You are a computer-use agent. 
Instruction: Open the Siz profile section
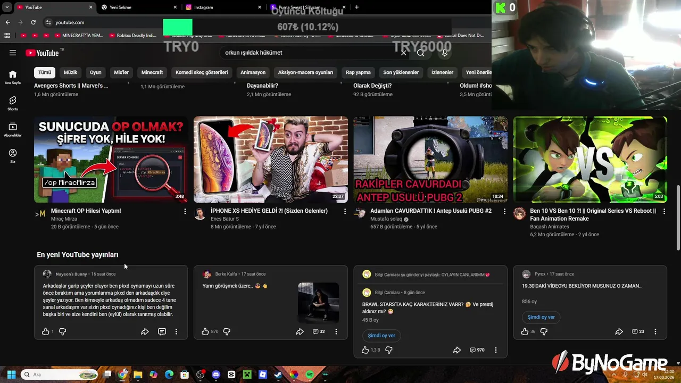pos(13,156)
